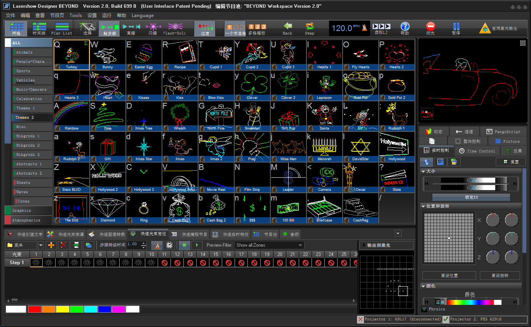Switch to 网格 grid view
Viewport: 531px width, 327px height.
(16, 29)
